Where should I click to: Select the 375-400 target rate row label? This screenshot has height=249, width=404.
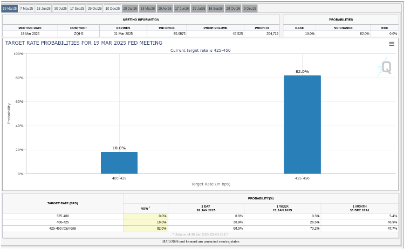point(63,216)
